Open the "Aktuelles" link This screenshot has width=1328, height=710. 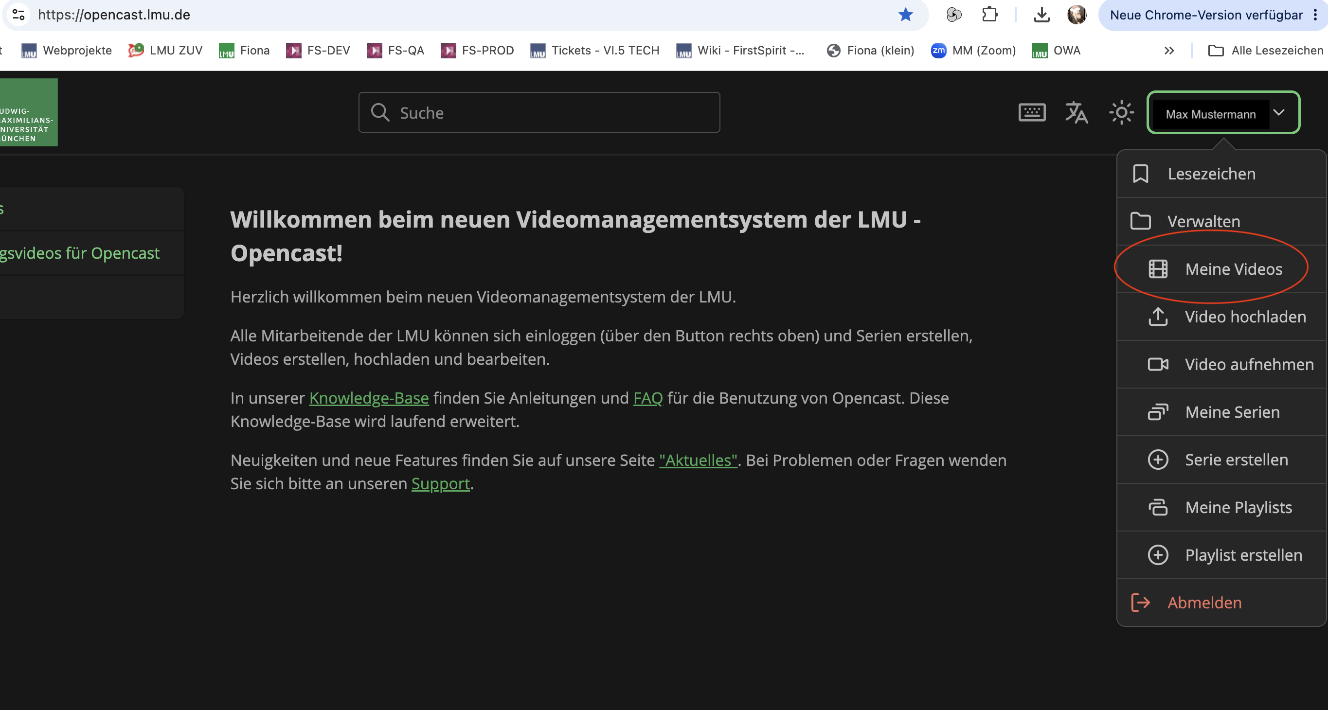[x=698, y=460]
